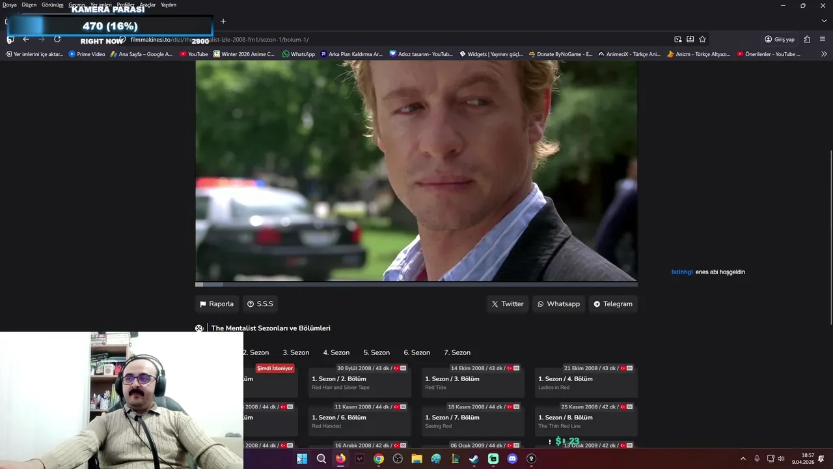Open the Firefox extensions puzzle icon
This screenshot has width=833, height=469.
click(807, 39)
